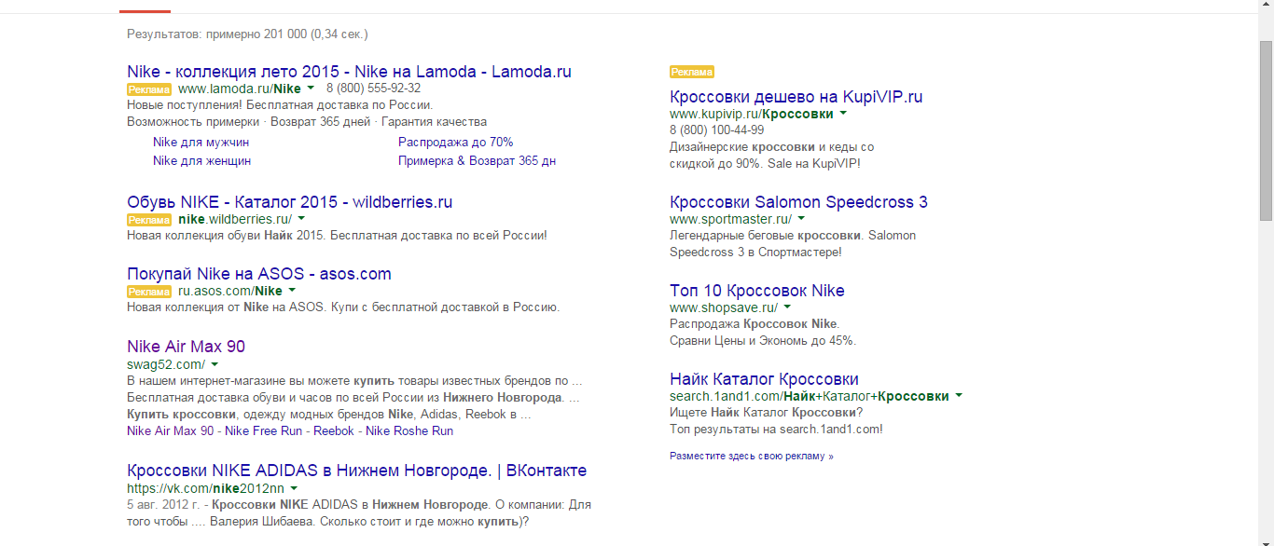Open the swag52.com URL options arrow

point(215,364)
